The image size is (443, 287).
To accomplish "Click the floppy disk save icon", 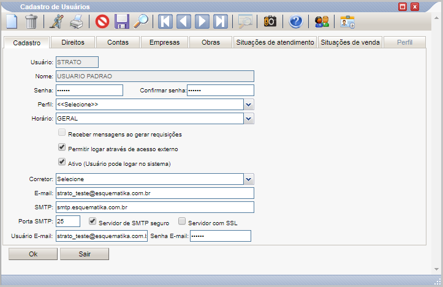I will point(122,21).
